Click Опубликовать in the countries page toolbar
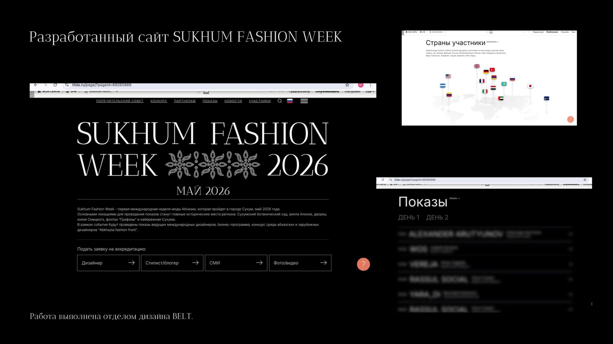 click(x=552, y=32)
